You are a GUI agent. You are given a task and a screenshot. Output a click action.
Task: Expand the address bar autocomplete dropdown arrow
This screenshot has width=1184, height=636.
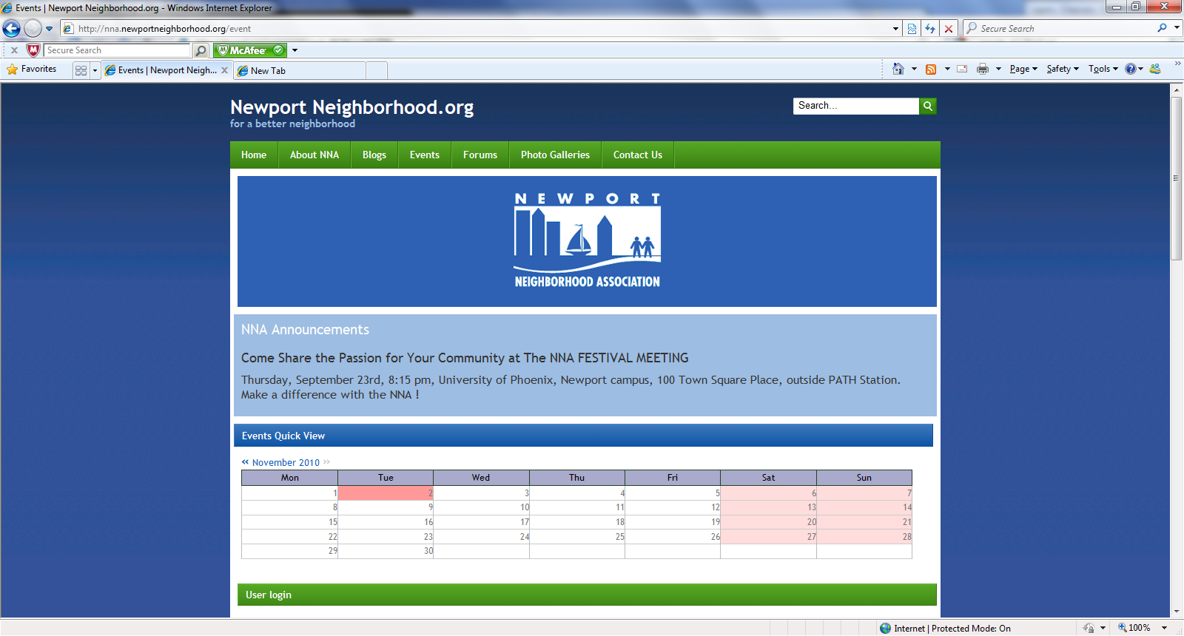point(895,29)
